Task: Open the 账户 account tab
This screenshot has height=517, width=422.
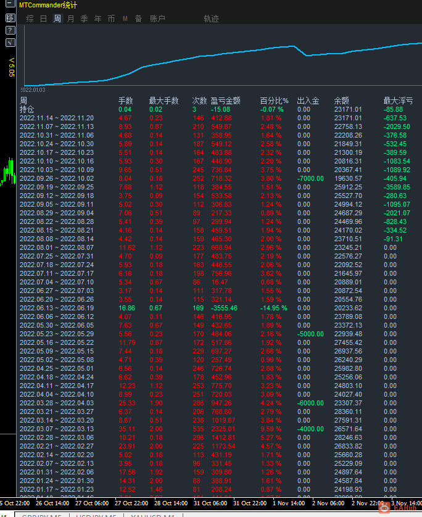Action: [157, 19]
